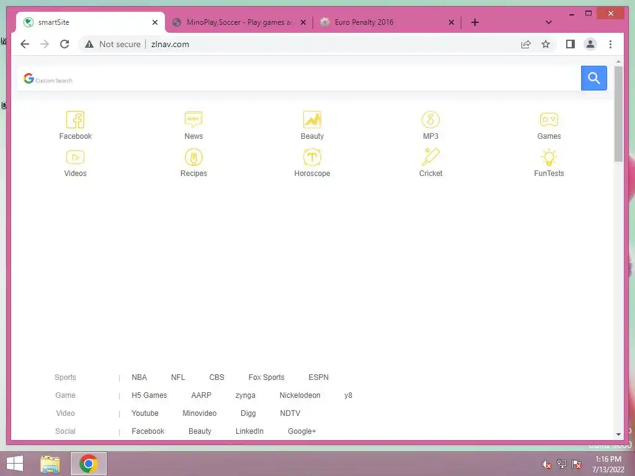635x476 pixels.
Task: Open the network tray icon
Action: click(x=562, y=464)
